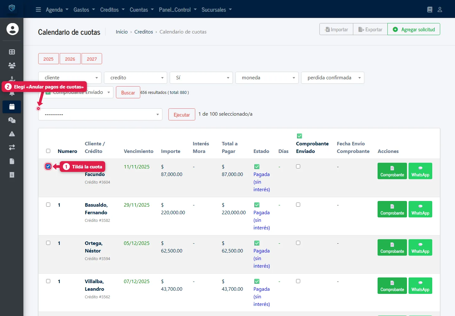Image resolution: width=455 pixels, height=316 pixels.
Task: Tick the row checkbox for Basualdo, Fernando
Action: click(48, 205)
